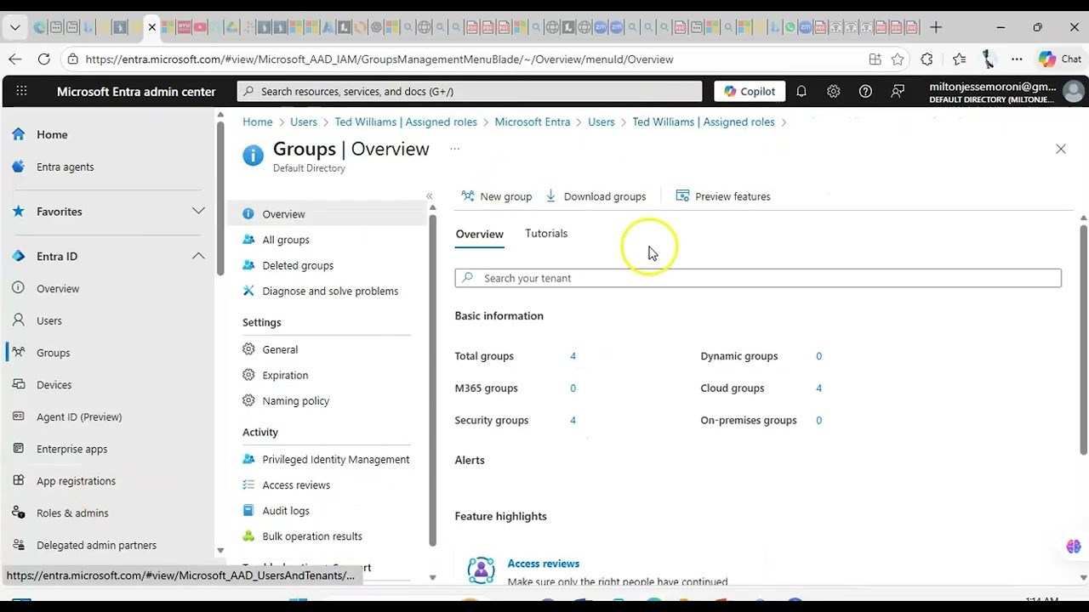Open the Groups blade ellipsis menu
The height and width of the screenshot is (612, 1089).
pyautogui.click(x=454, y=149)
